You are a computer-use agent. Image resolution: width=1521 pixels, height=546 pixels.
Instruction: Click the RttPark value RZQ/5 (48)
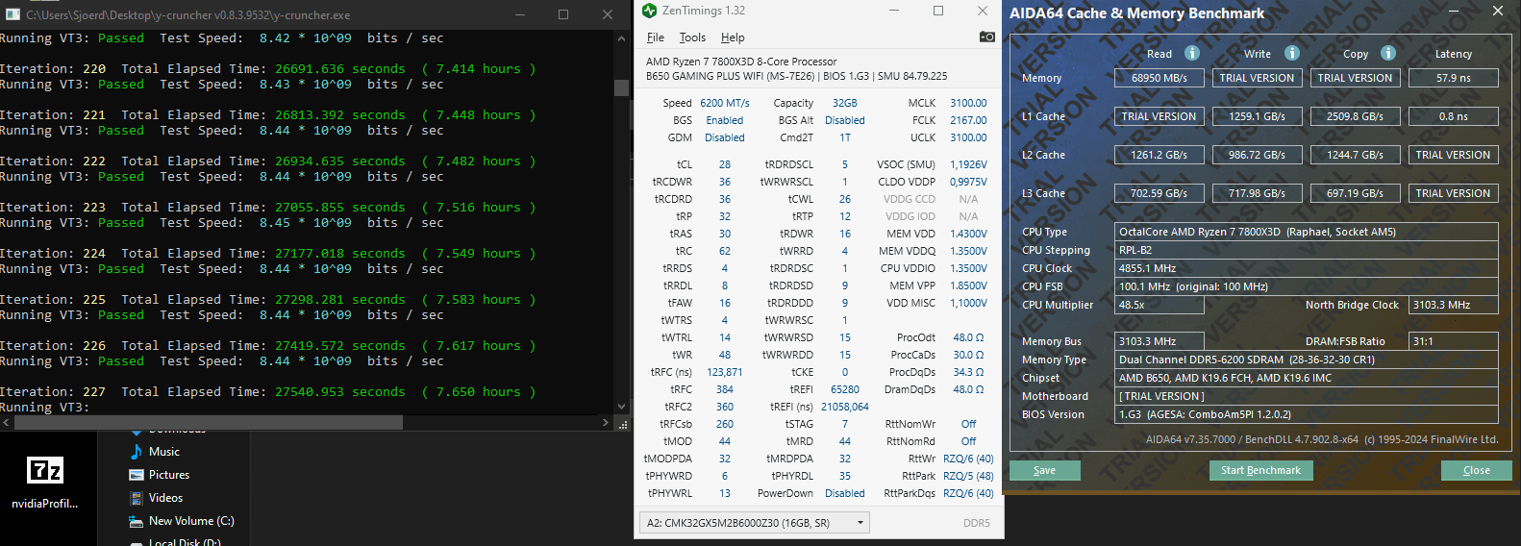pyautogui.click(x=968, y=476)
